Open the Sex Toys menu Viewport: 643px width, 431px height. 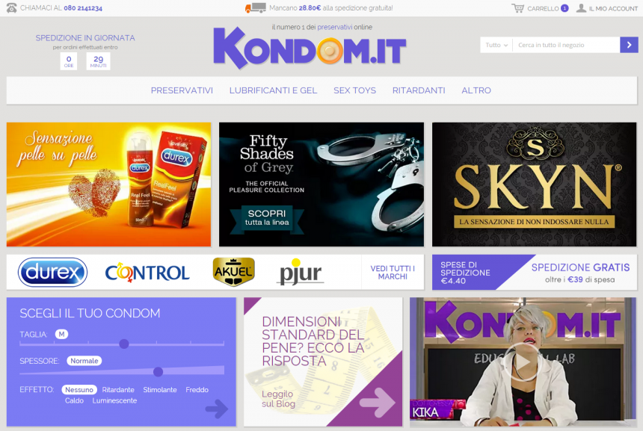point(354,90)
